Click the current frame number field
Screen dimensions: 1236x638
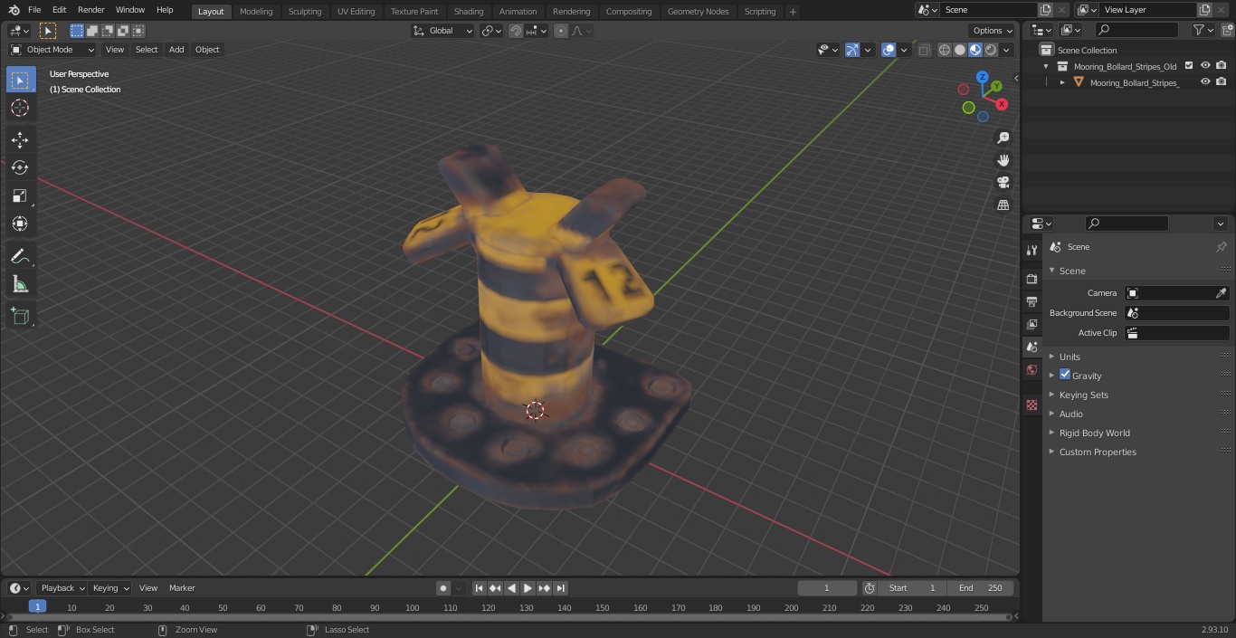pos(826,588)
